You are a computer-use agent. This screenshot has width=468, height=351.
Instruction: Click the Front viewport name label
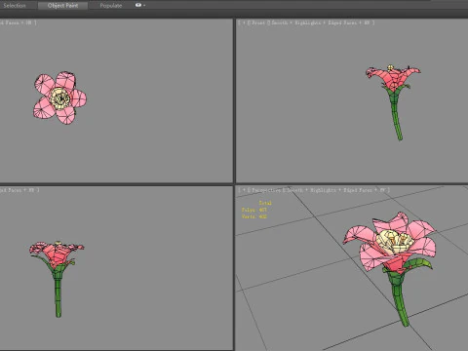258,22
